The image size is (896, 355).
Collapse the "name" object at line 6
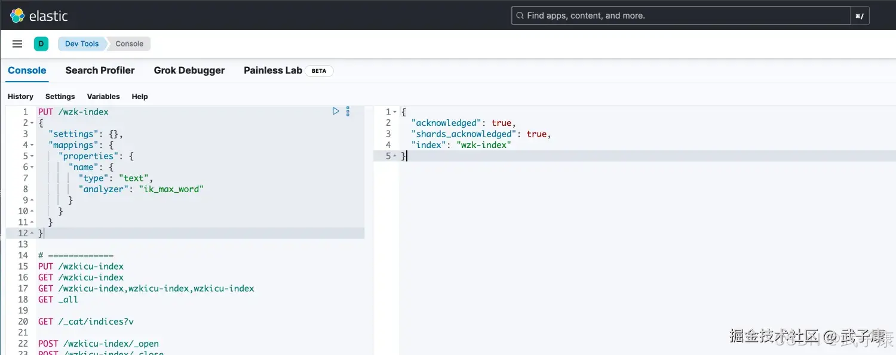pos(32,167)
